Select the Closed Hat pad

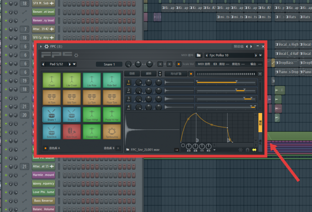(92, 132)
